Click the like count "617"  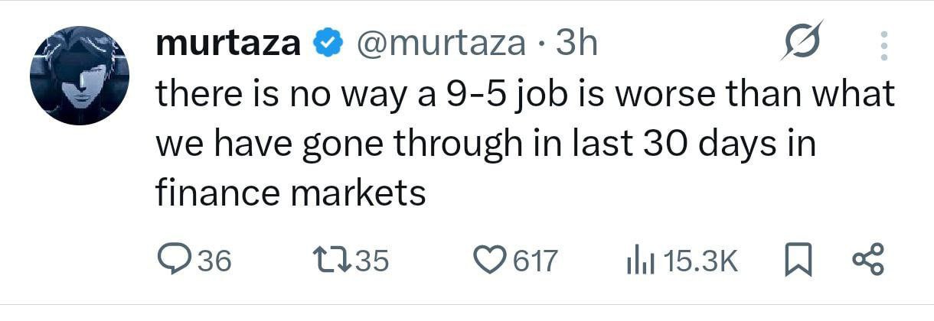tap(534, 262)
